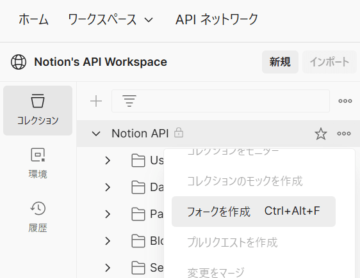Select the Notion API collection row
This screenshot has height=278, width=360.
218,134
